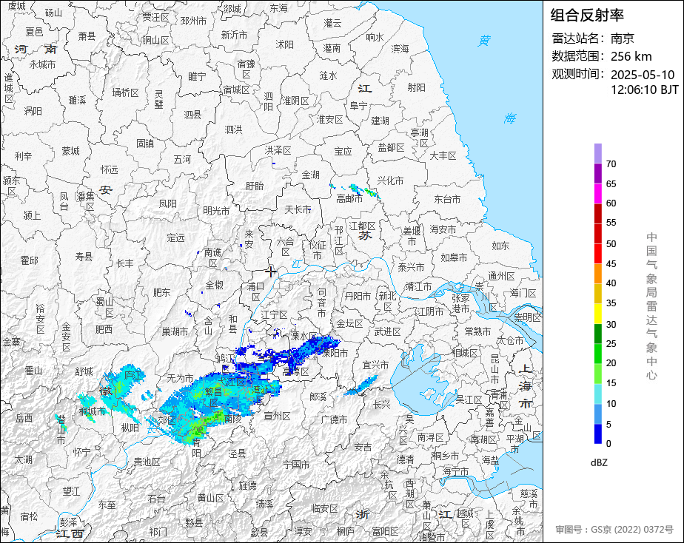Click the 安吉 map label
Viewport: 684px width, 543px height.
pyautogui.click(x=363, y=447)
